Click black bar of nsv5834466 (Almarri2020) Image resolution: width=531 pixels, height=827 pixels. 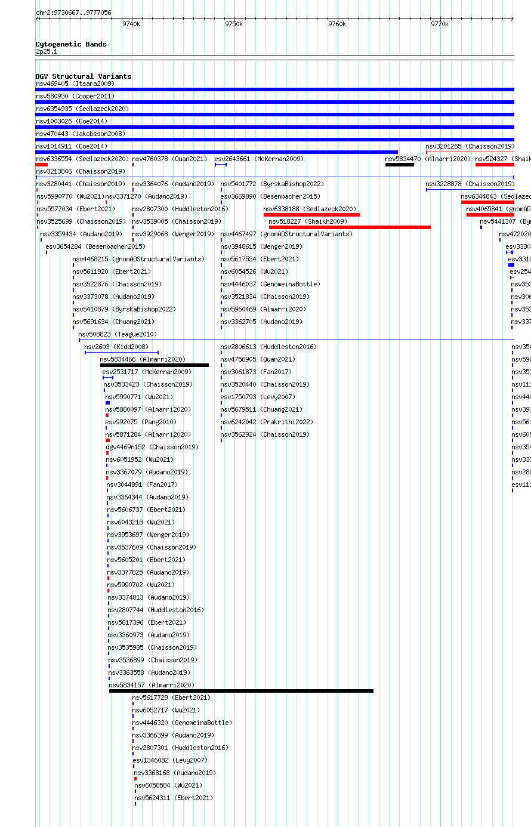tap(155, 365)
